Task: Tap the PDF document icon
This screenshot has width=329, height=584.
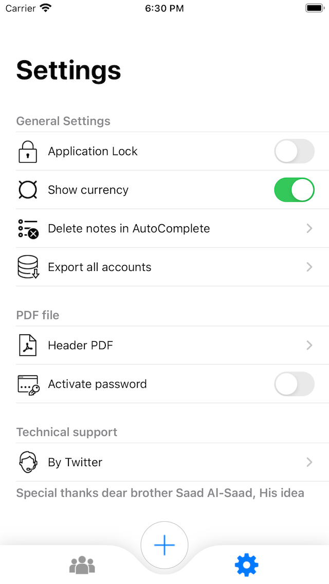Action: click(28, 345)
